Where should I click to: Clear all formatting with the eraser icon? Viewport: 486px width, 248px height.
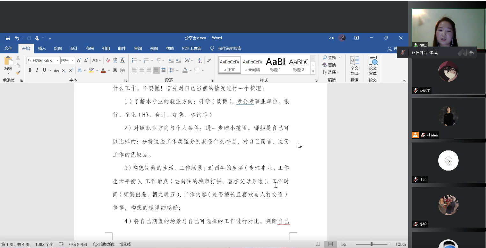click(x=108, y=60)
